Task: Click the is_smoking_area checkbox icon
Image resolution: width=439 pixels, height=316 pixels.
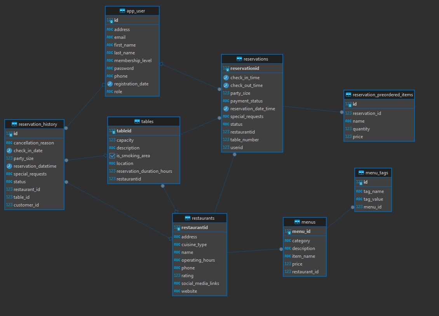Action: coord(112,156)
